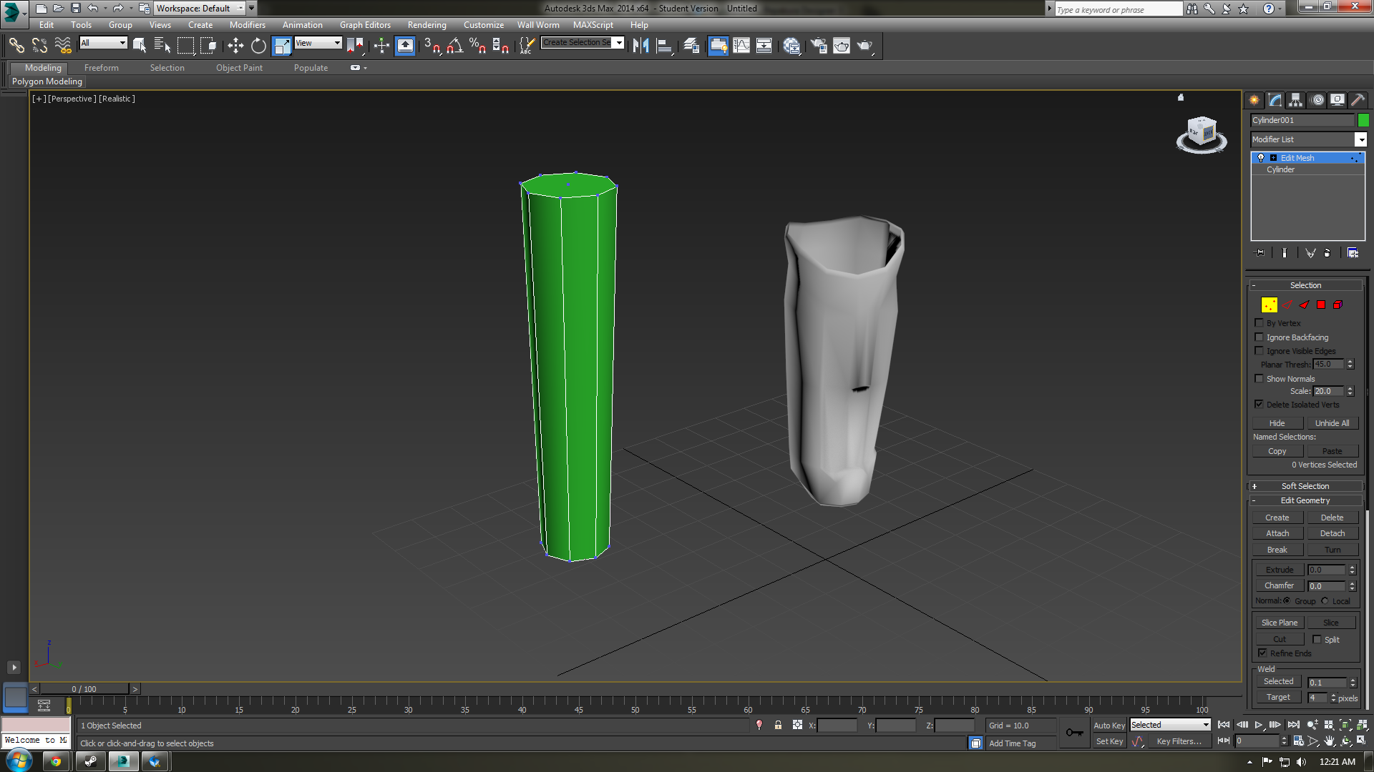Open the key mode Selected dropdown
1374x772 pixels.
1170,725
